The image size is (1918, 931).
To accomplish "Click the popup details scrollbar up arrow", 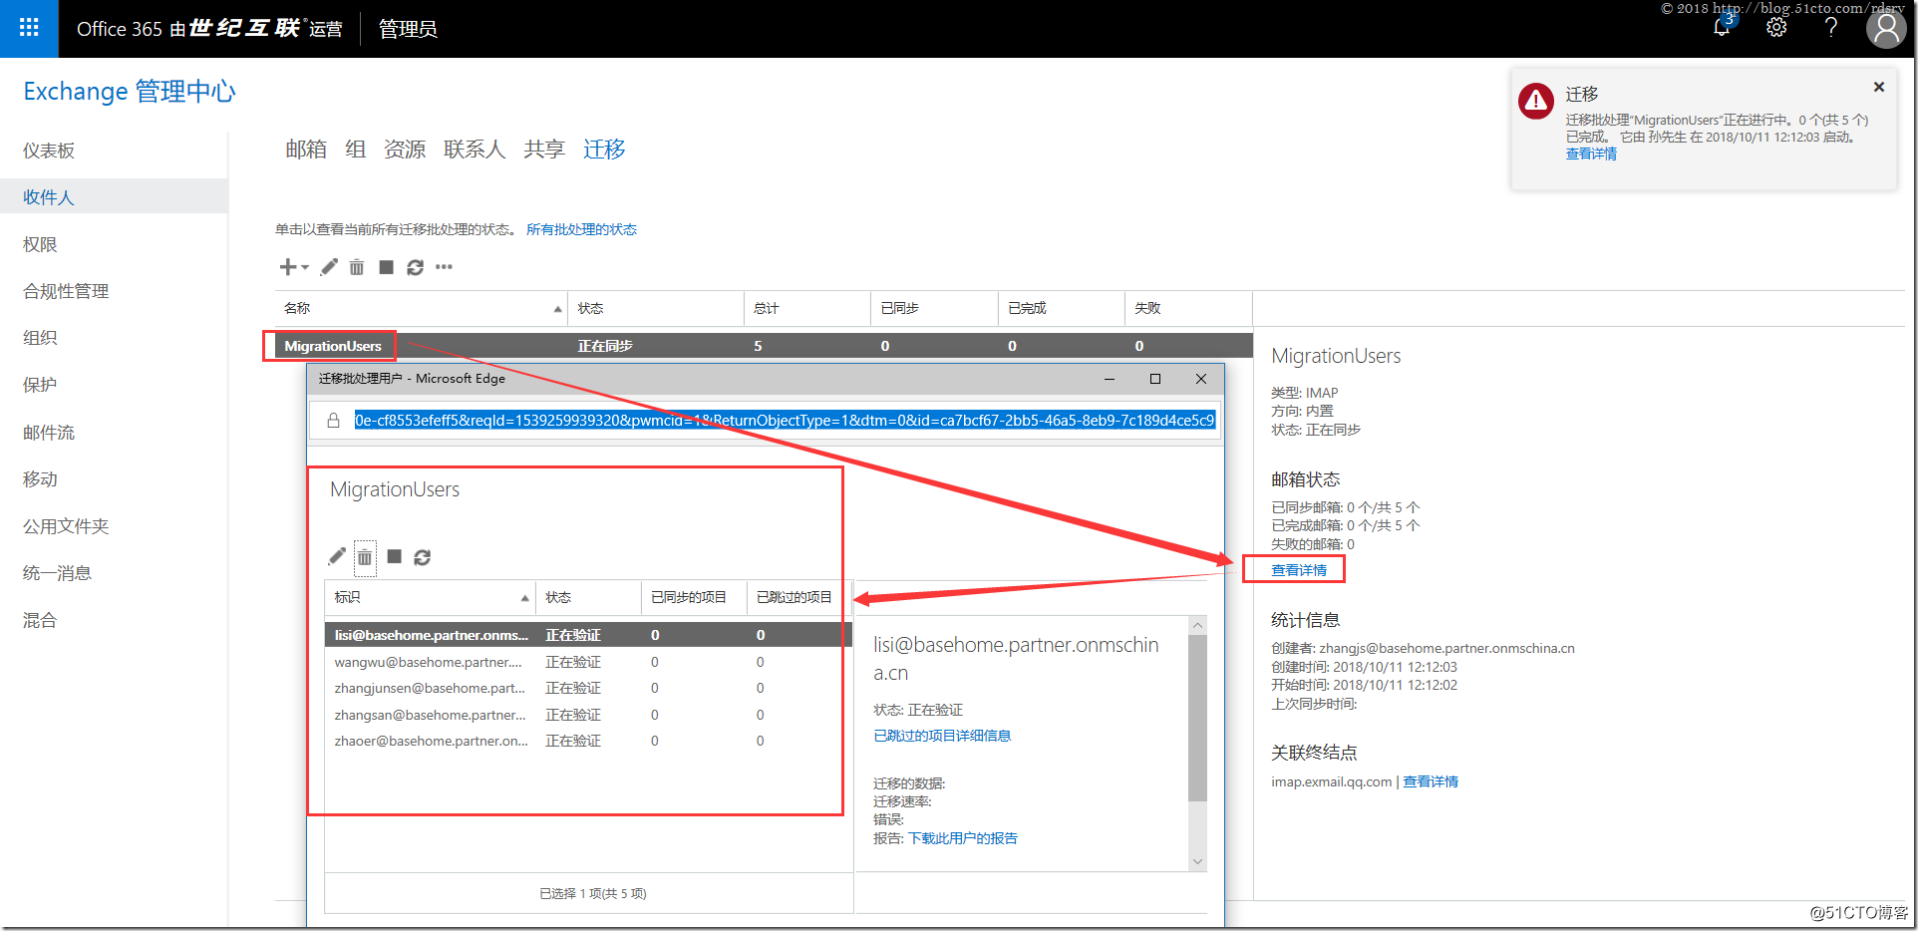I will pyautogui.click(x=1197, y=625).
